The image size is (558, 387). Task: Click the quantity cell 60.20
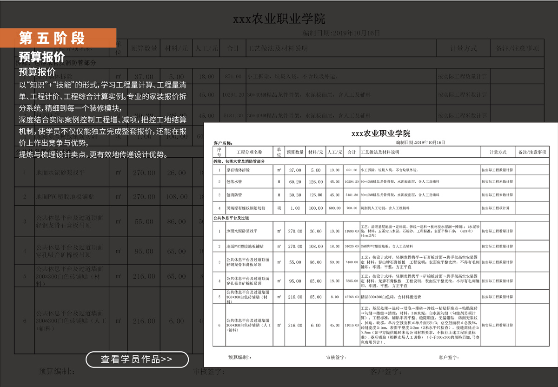[x=295, y=182]
